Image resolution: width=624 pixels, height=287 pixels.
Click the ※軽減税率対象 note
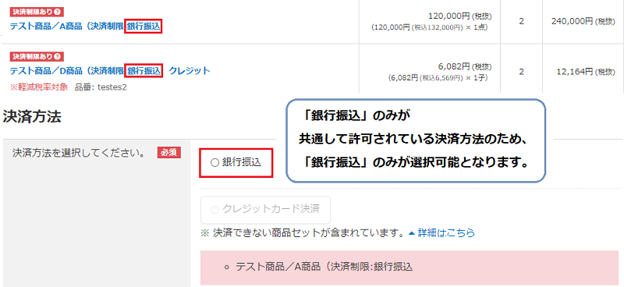tap(38, 87)
